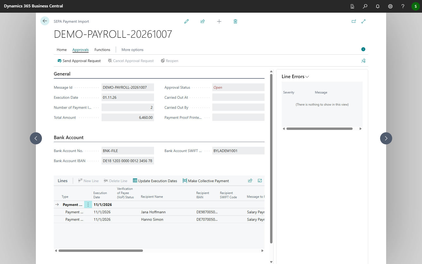Toggle the FactBox info icon

tap(363, 49)
